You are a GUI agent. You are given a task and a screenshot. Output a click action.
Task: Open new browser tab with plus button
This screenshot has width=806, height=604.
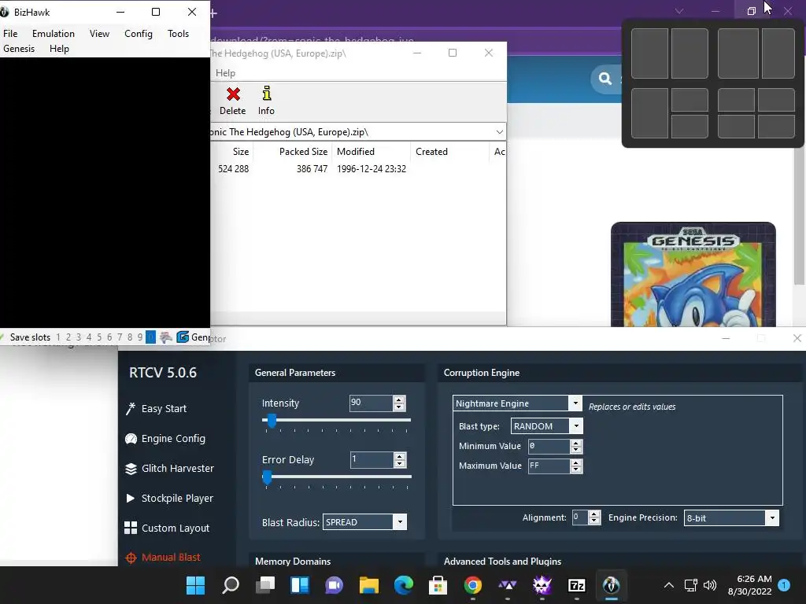coord(214,13)
